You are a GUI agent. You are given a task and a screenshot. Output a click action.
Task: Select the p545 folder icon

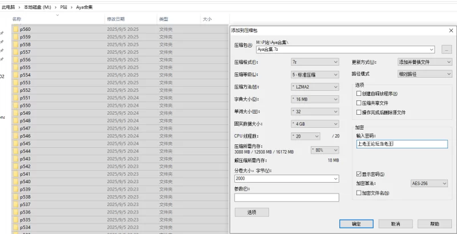pos(15,144)
